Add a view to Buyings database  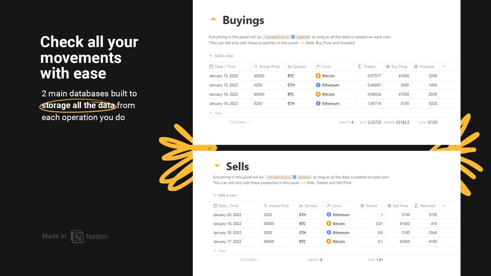(221, 56)
